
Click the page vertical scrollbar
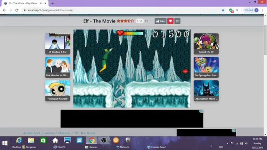pyautogui.click(x=265, y=40)
